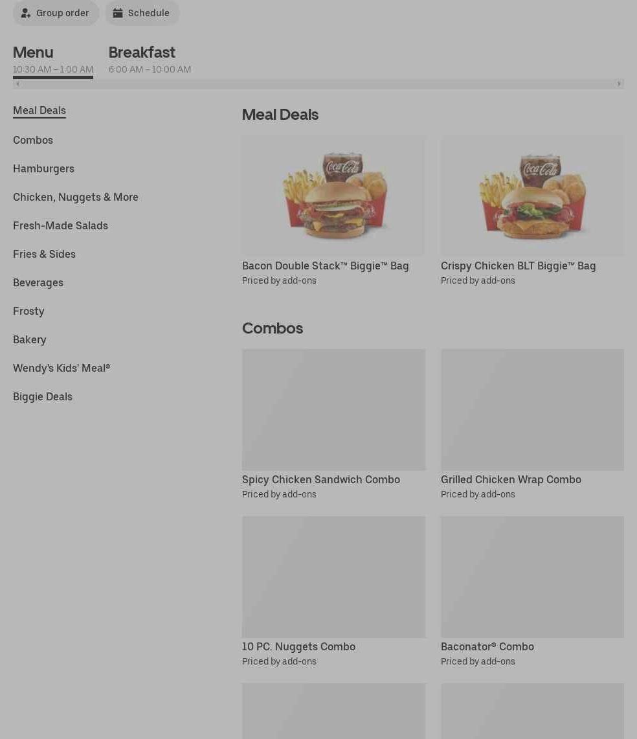
Task: Open Crispy Chicken BLT Biggie Bag image
Action: click(532, 196)
